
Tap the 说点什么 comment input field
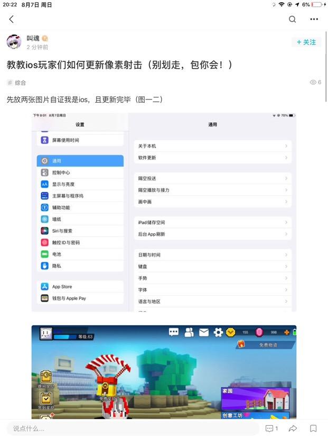pos(133,428)
